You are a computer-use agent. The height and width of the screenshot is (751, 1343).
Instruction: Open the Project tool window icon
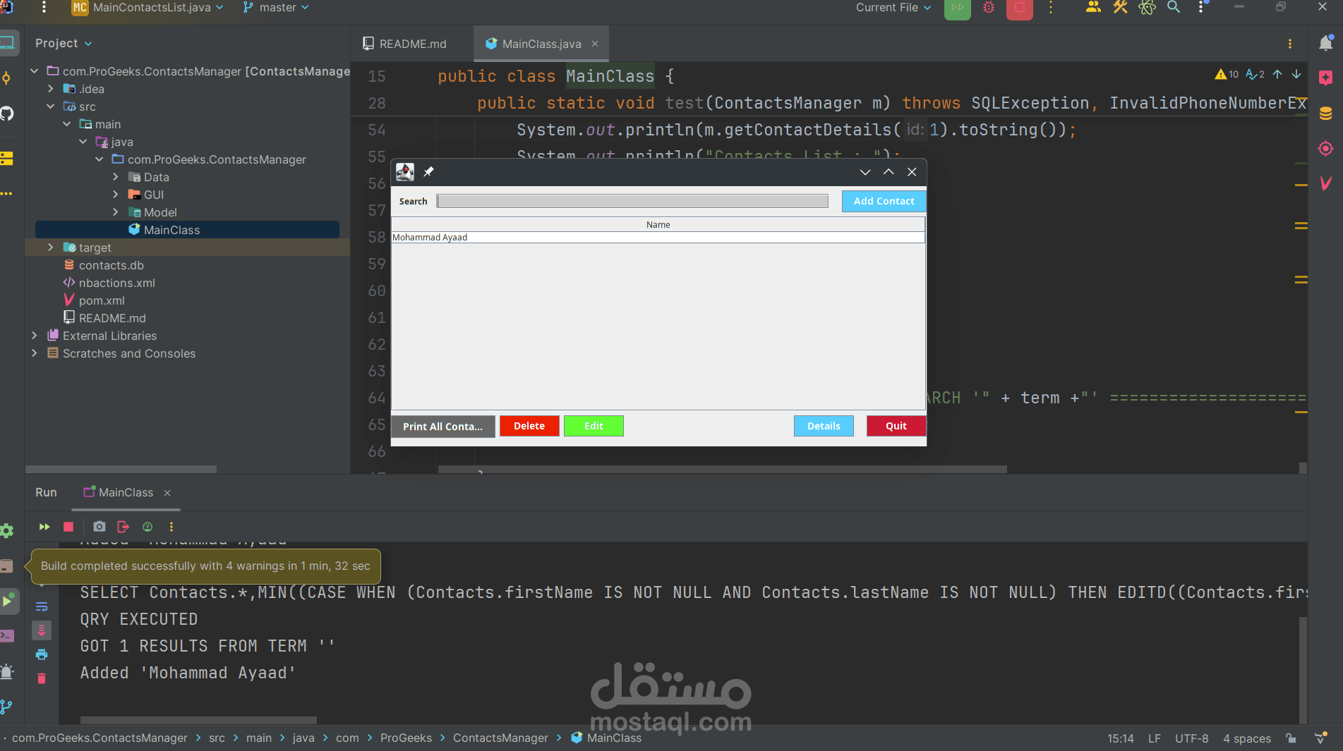(x=7, y=43)
